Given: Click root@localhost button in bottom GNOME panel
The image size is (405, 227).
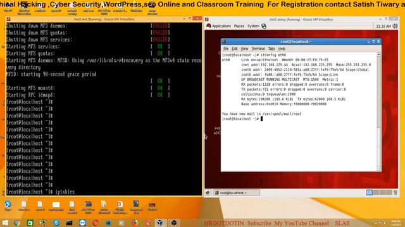Looking at the screenshot, I should tap(237, 192).
